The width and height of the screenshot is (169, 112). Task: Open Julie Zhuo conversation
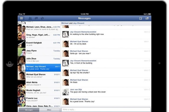[x=39, y=60]
